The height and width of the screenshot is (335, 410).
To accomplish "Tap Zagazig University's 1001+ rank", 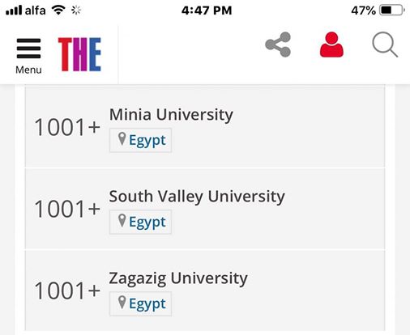I will point(67,290).
